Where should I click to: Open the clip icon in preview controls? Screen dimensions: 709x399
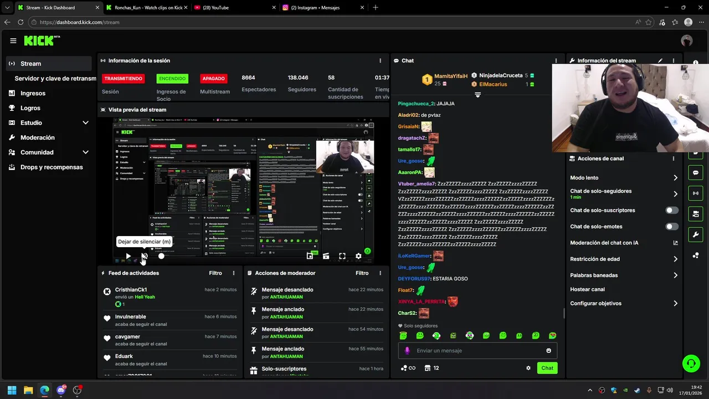[x=326, y=256]
